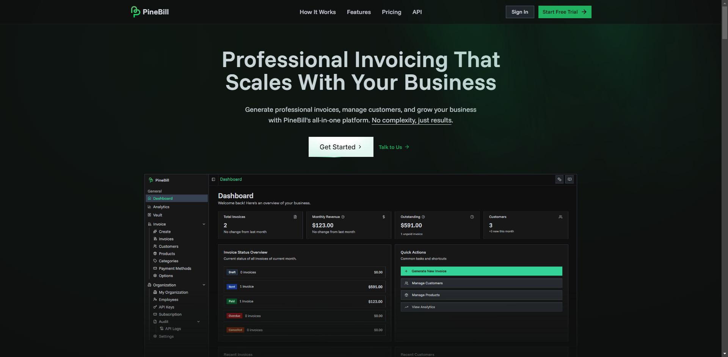This screenshot has height=357, width=728.
Task: Click the Monthly Revenue info icon
Action: (343, 217)
